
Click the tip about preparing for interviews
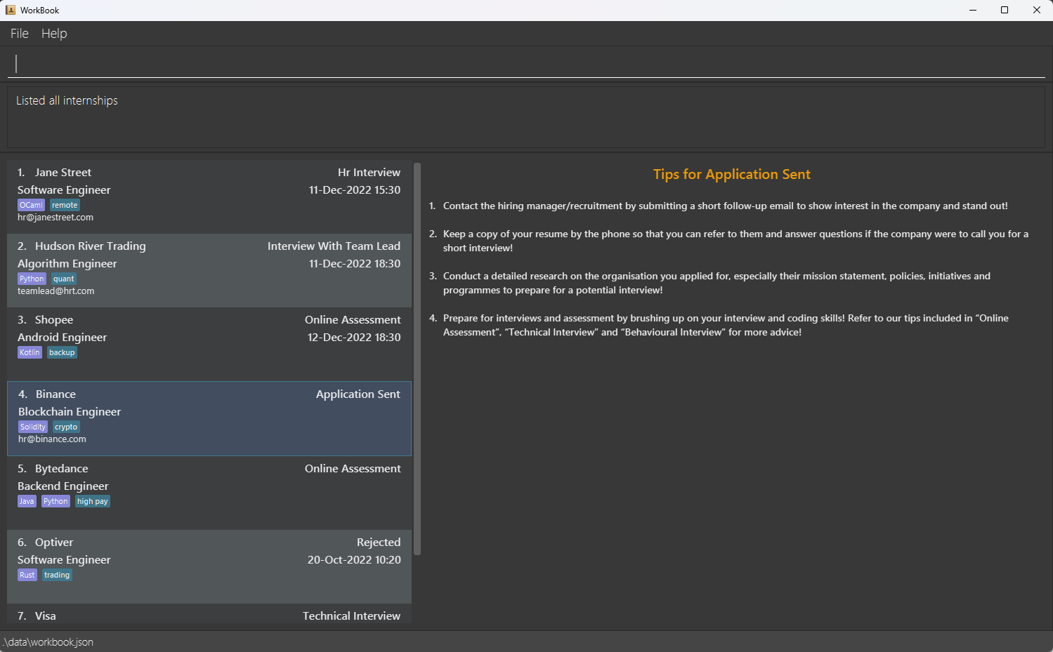pyautogui.click(x=726, y=325)
